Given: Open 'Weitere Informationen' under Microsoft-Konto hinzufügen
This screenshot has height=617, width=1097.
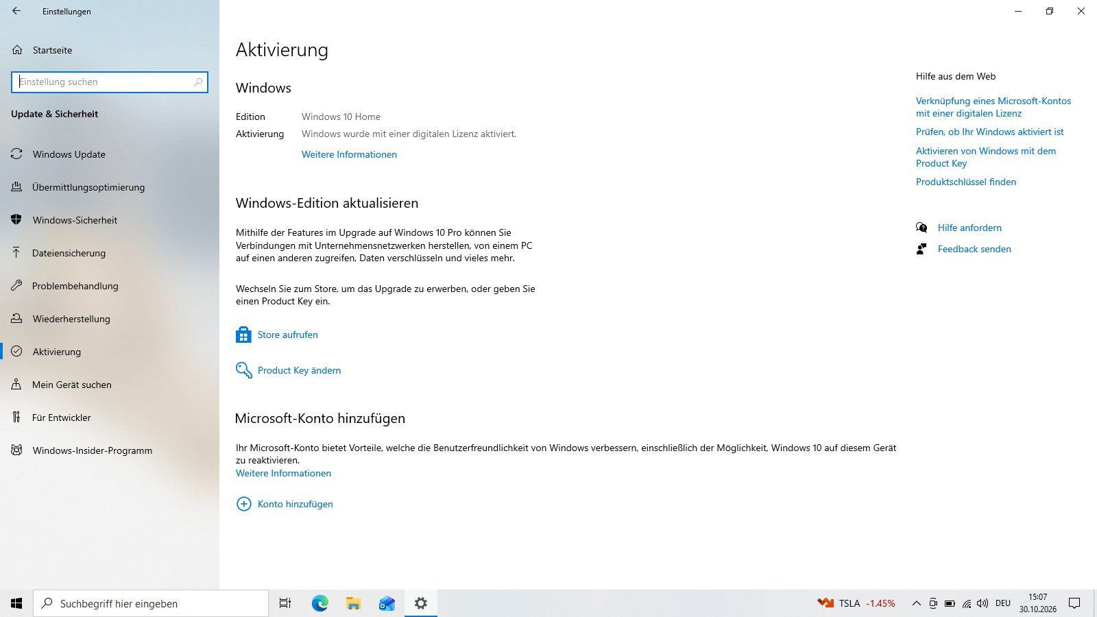Looking at the screenshot, I should (283, 473).
